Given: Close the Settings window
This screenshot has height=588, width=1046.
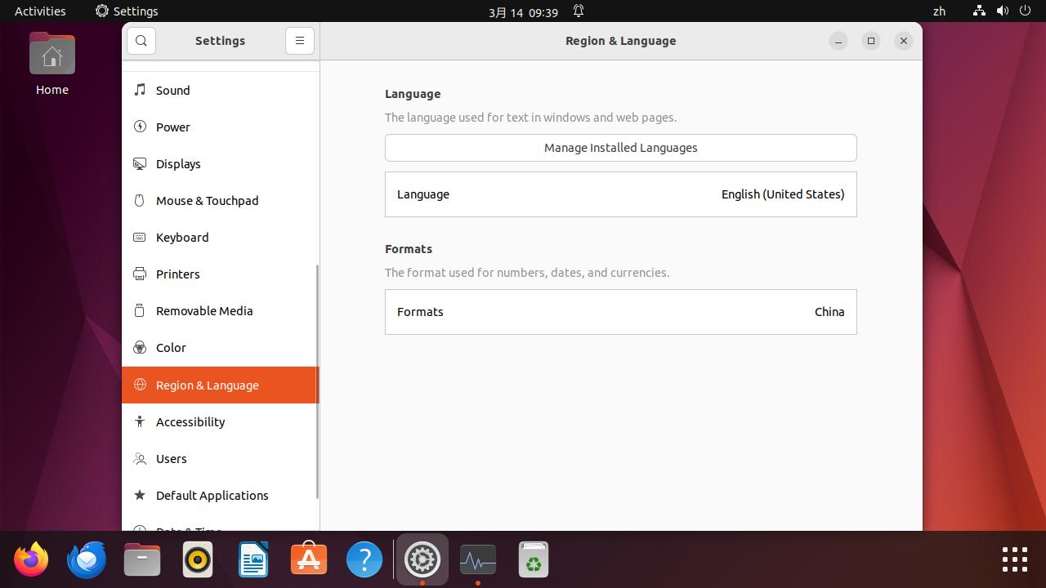Looking at the screenshot, I should click(904, 41).
